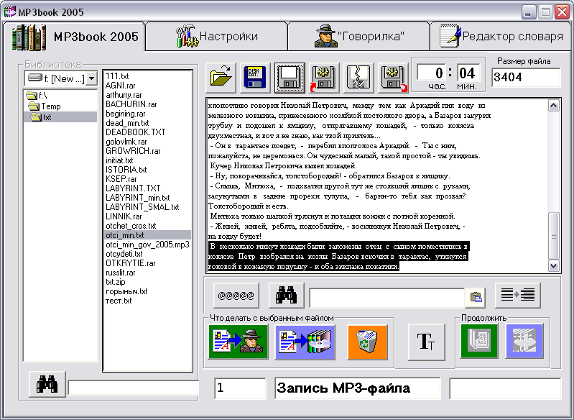Click the scroll down arrow of text area

coord(553,265)
